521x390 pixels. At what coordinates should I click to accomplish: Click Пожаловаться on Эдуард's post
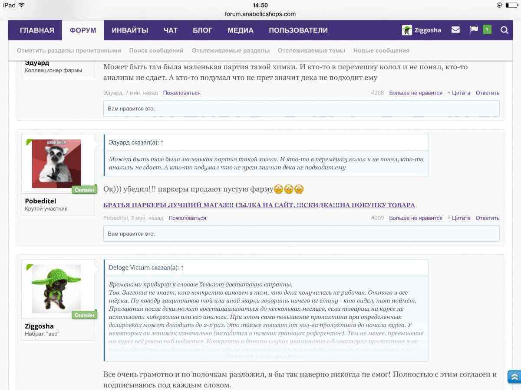pyautogui.click(x=181, y=93)
